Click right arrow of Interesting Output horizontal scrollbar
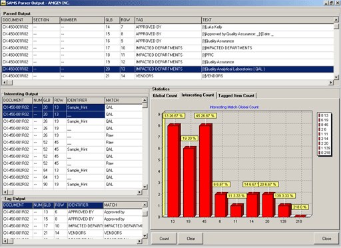Screen dimensions: 341x248 (140, 192)
